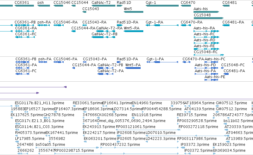
Task: Click the teal Ggt-1 gene bar
Action: click(x=162, y=6)
